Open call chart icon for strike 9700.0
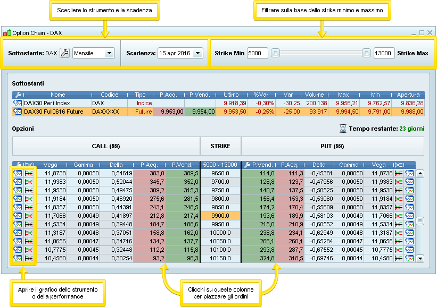437x307 pixels. [18, 182]
